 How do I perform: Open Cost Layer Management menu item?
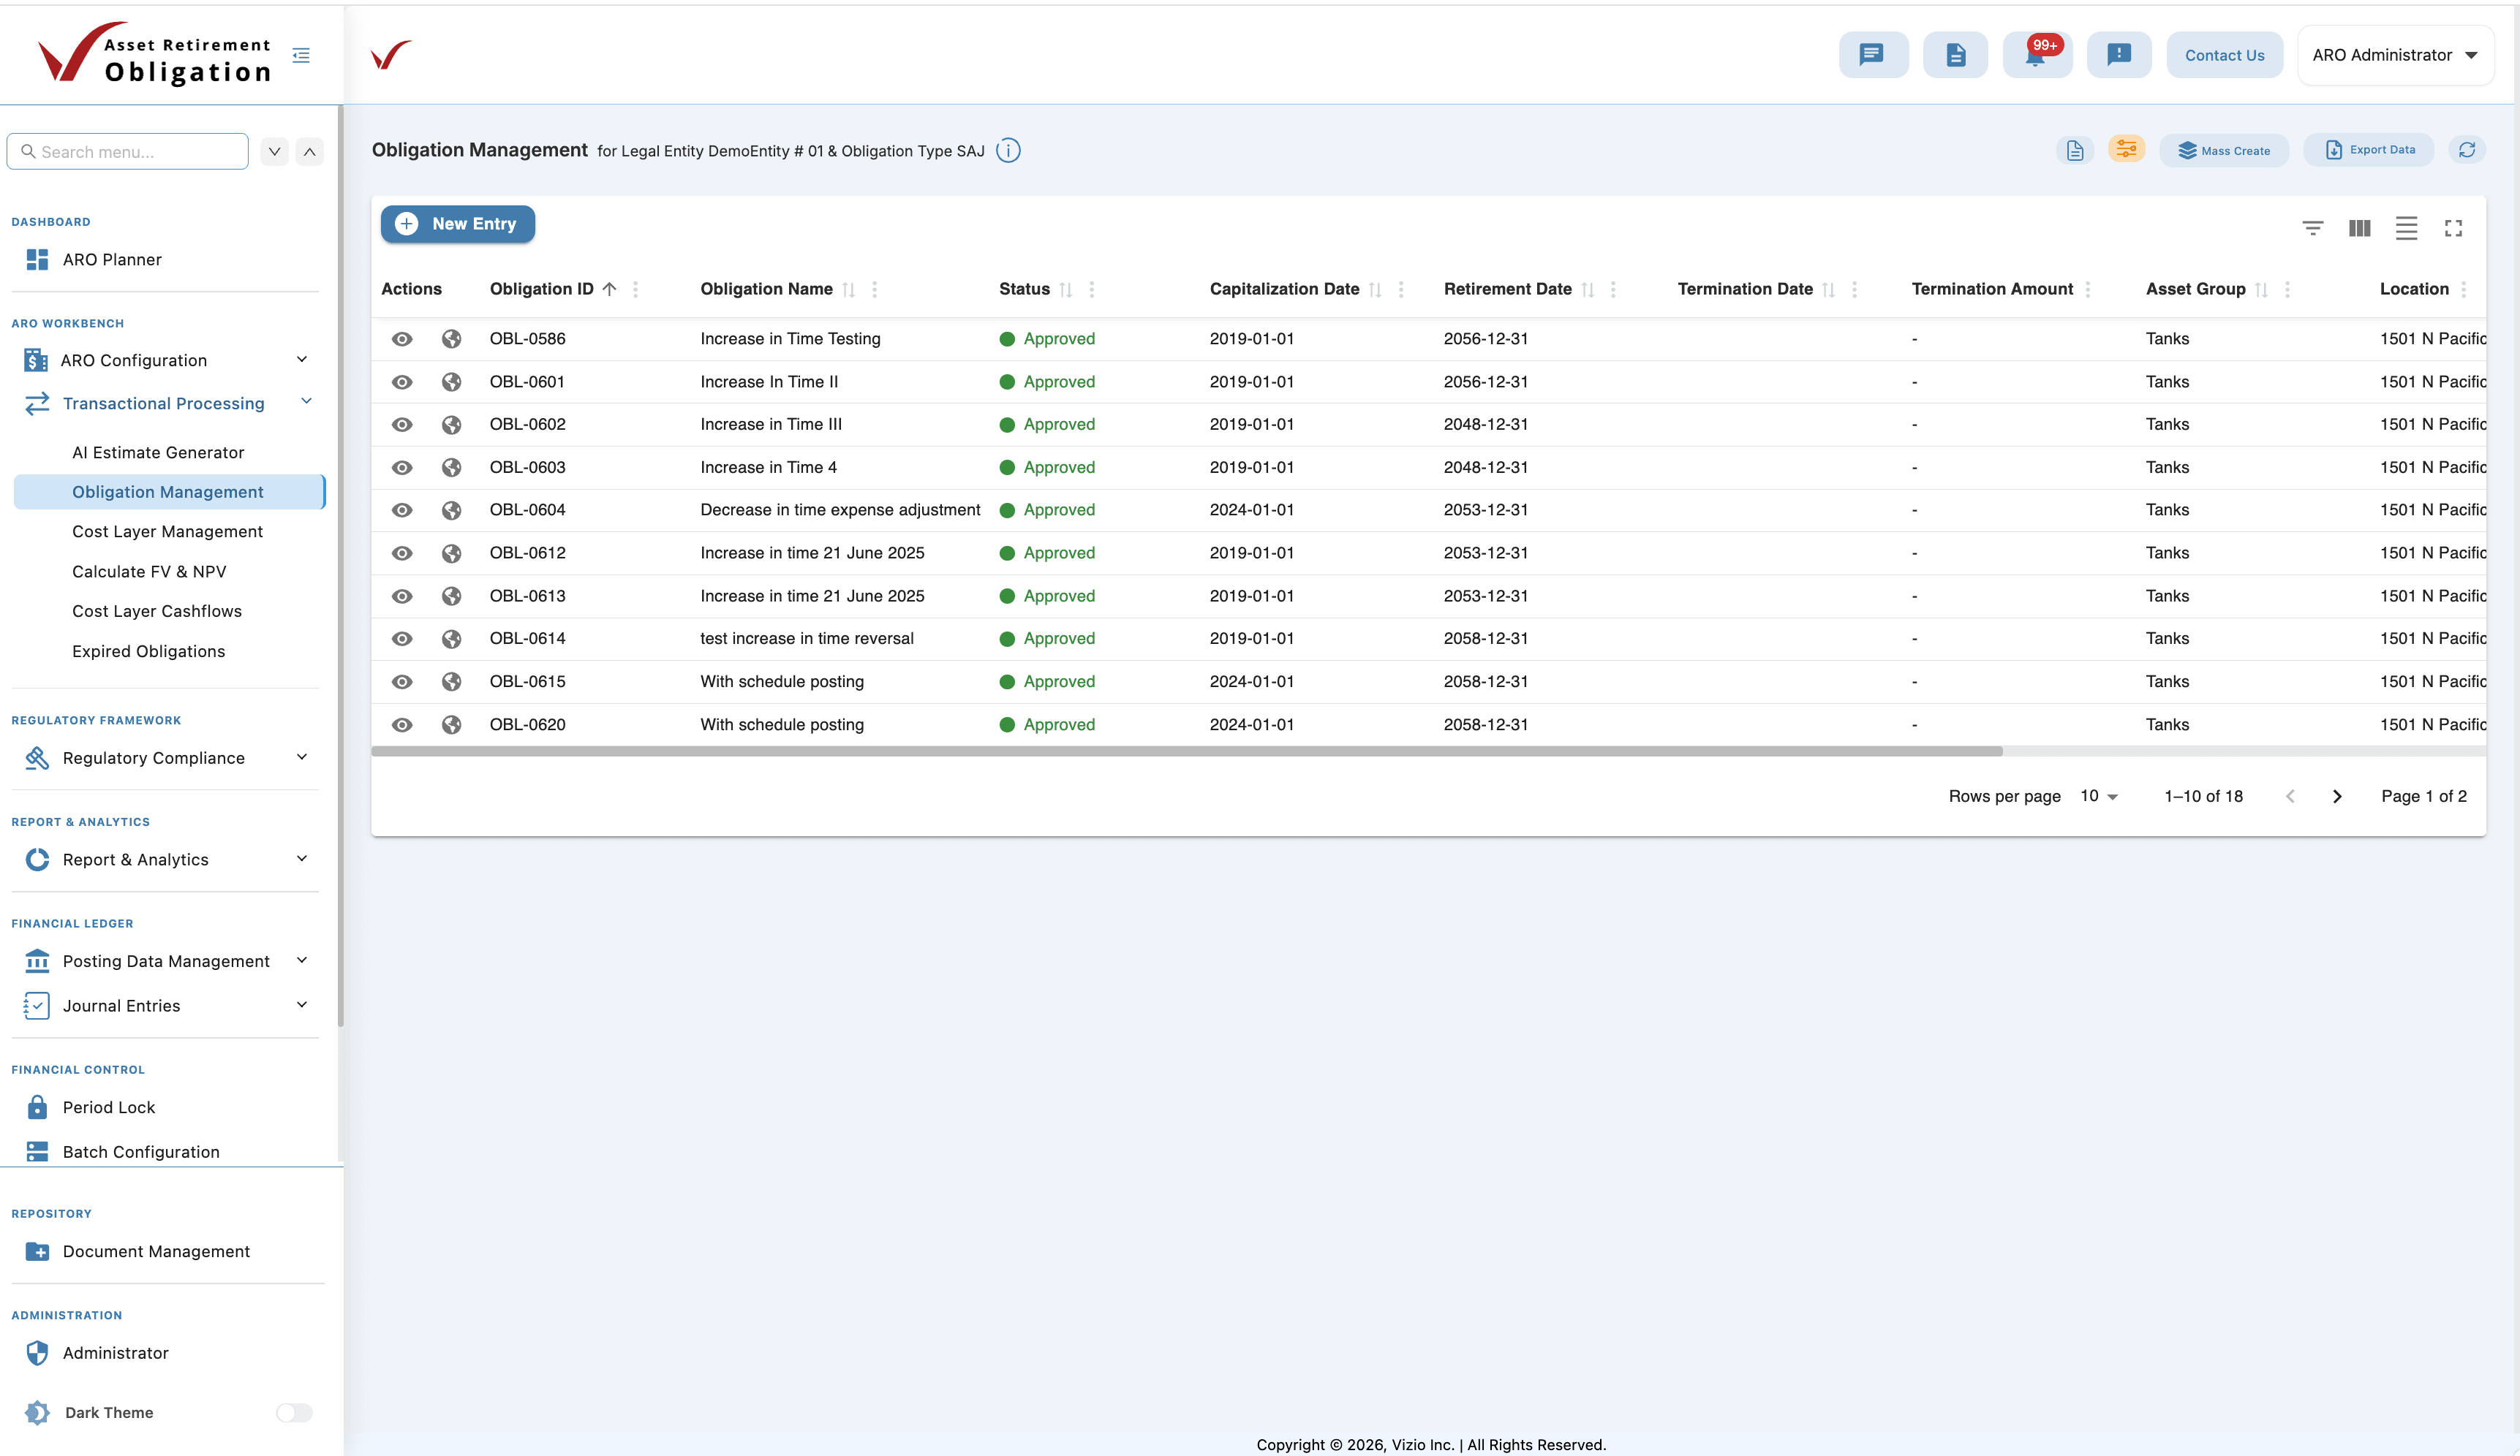tap(167, 531)
